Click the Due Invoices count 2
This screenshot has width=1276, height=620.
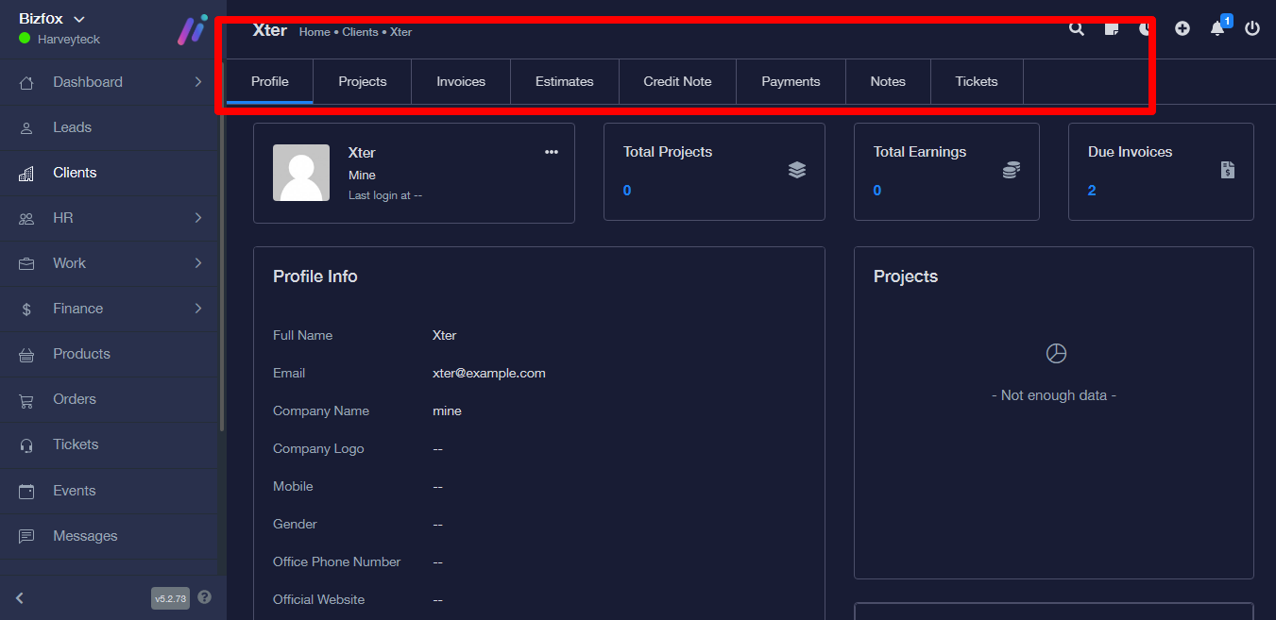point(1092,191)
